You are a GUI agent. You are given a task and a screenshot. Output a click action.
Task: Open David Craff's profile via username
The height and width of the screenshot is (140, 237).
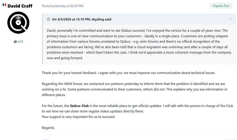click(x=20, y=6)
